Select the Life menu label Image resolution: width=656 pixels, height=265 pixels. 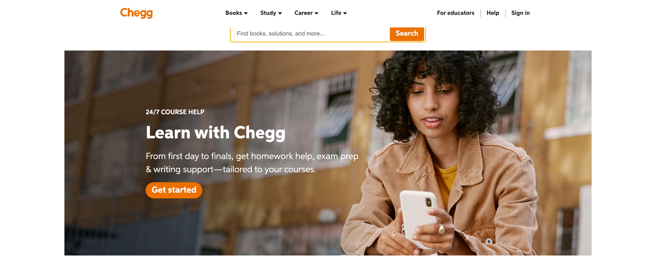pos(336,13)
